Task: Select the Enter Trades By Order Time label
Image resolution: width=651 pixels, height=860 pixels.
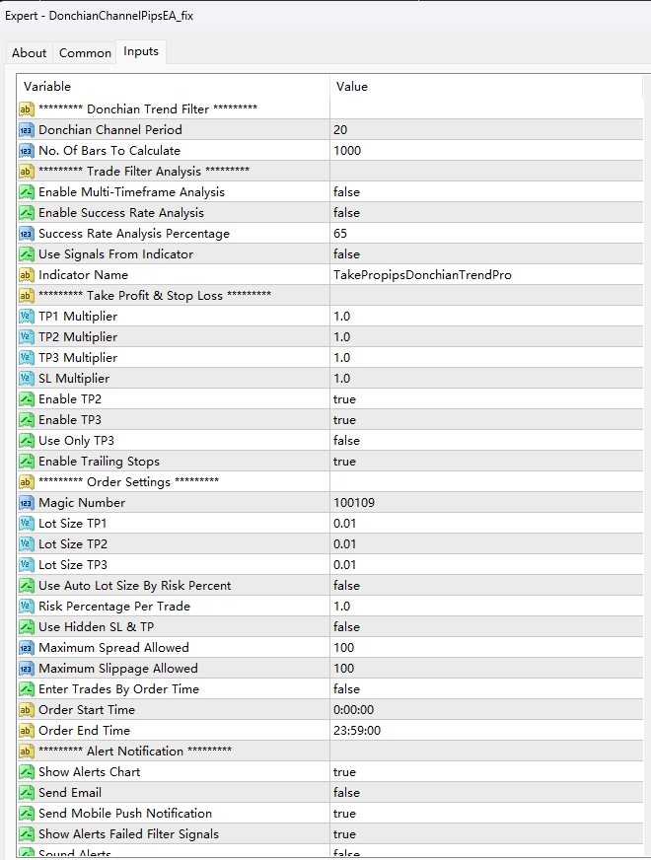Action: (118, 689)
